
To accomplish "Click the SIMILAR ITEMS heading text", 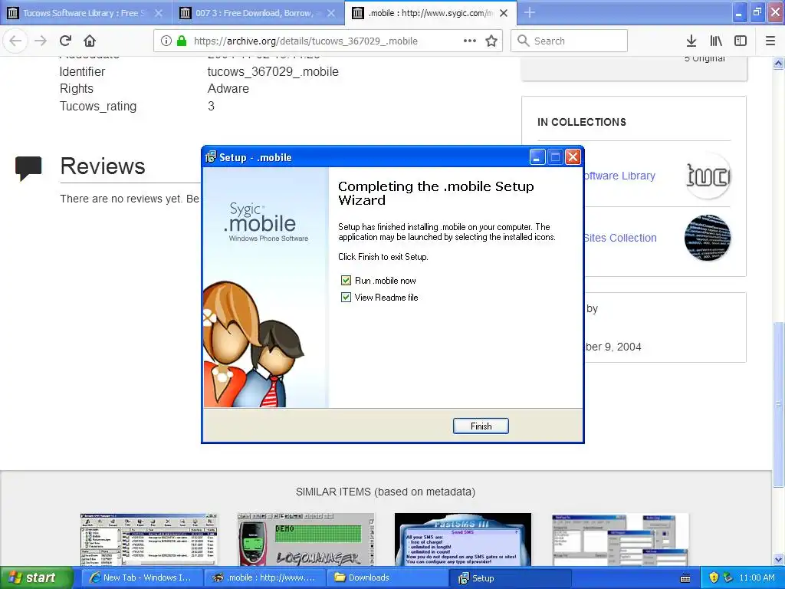I will point(386,492).
